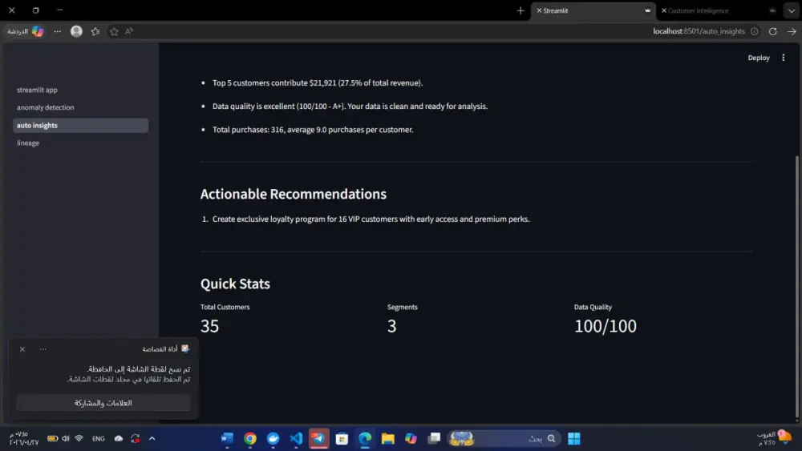Expand the tab actions chevron menu
The width and height of the screenshot is (802, 451).
click(792, 10)
